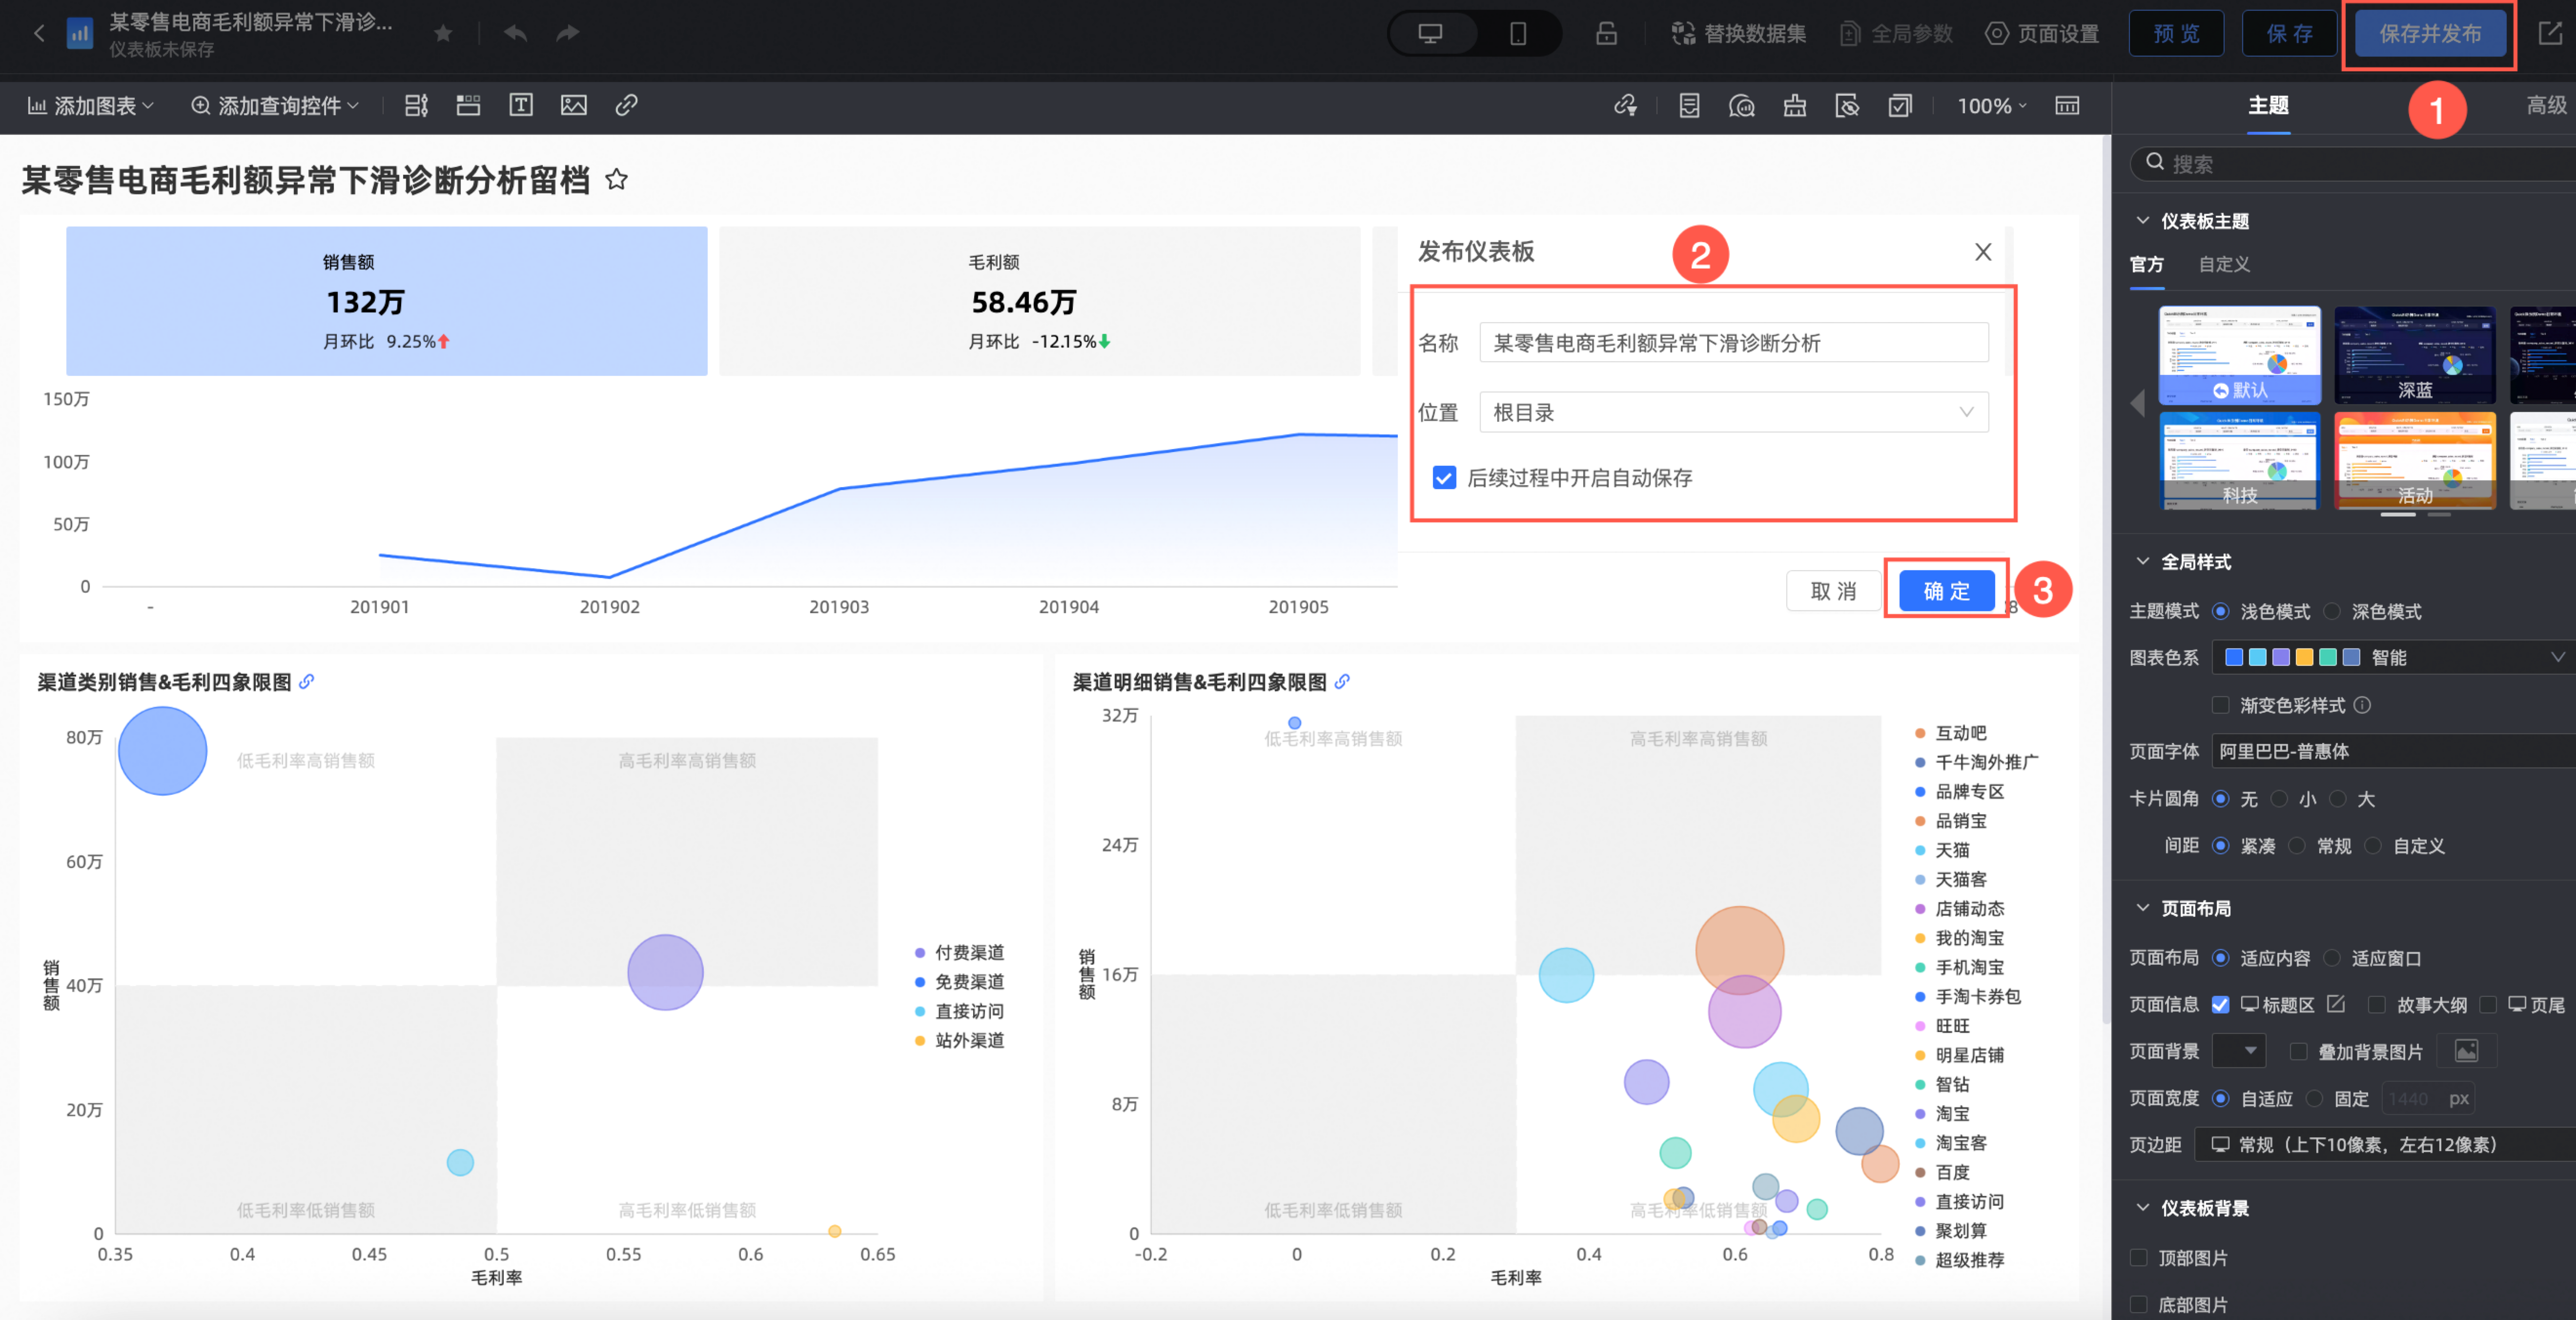Screen dimensions: 2576x1320
Task: Click the 预览 button
Action: tap(2176, 34)
